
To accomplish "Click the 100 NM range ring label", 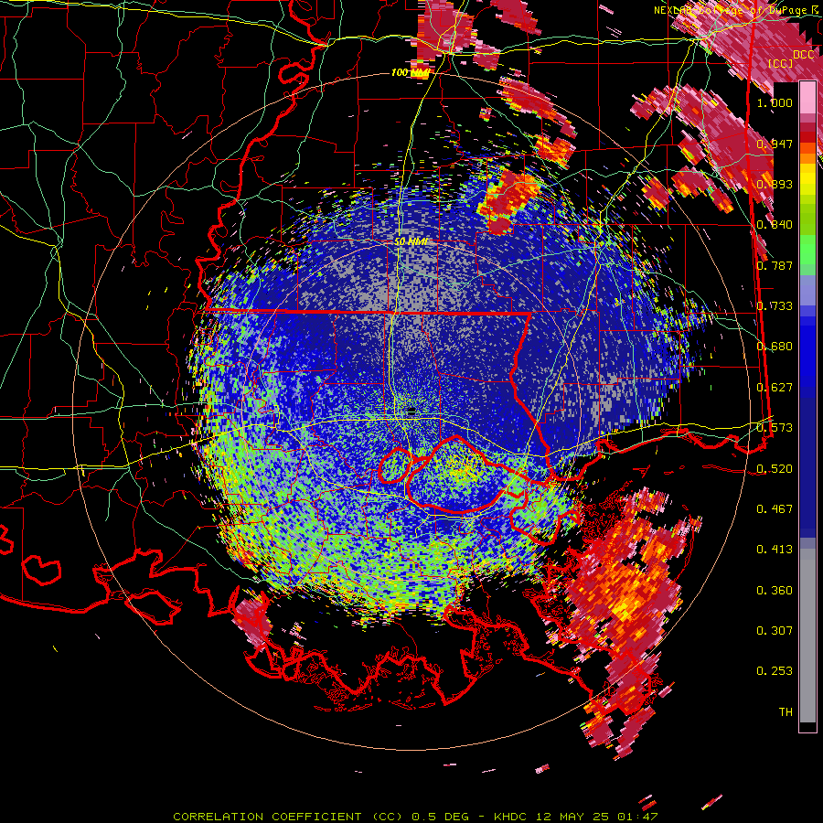I will click(410, 72).
